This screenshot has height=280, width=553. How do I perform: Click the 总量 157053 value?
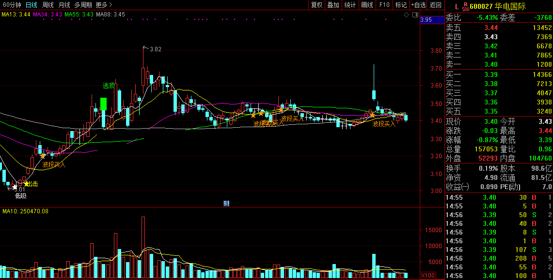[486, 149]
